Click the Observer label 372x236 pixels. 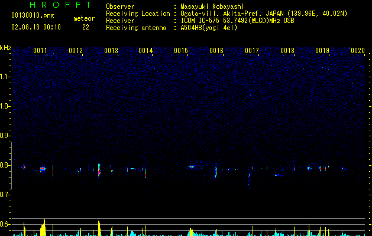[x=120, y=6]
